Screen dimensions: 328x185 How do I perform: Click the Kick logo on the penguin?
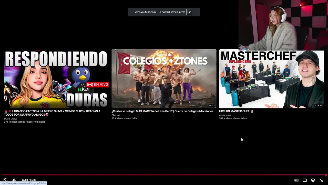pos(84,90)
